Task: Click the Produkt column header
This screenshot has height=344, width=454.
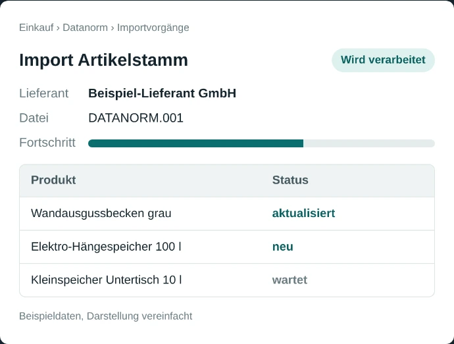Action: (x=53, y=180)
